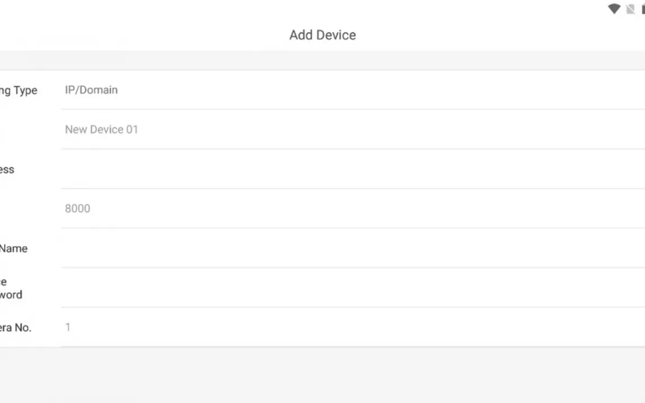
Task: Click the Add Device title text
Action: pos(322,35)
